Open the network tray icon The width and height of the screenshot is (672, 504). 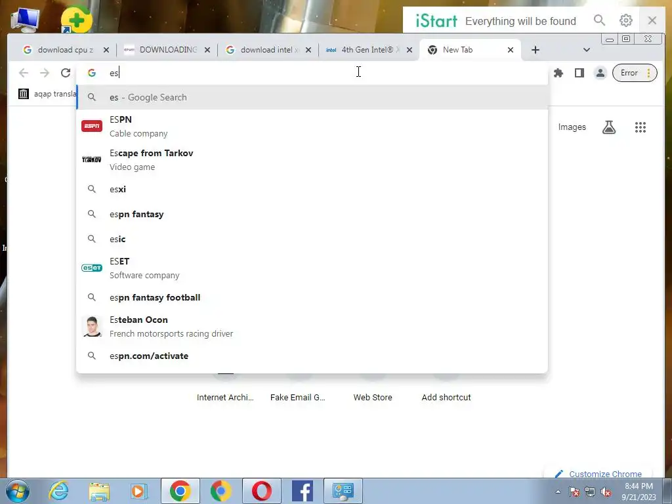click(x=590, y=492)
